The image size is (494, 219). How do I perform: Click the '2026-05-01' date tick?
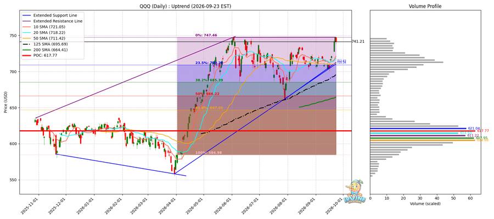195,205
